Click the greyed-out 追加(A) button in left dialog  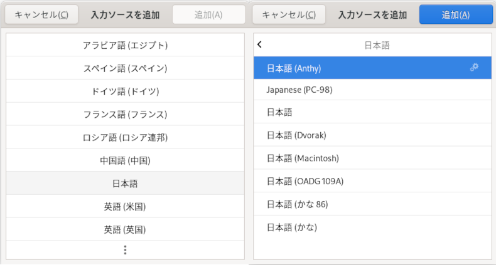coord(209,14)
